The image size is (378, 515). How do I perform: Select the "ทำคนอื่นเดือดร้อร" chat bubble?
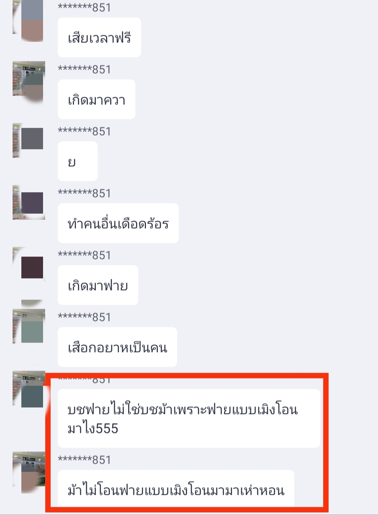(118, 223)
